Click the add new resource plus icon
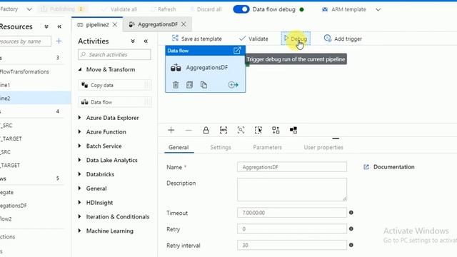Viewport: 457px width, 257px height. click(59, 41)
